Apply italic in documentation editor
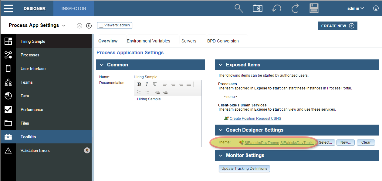This screenshot has width=382, height=181. [147, 84]
